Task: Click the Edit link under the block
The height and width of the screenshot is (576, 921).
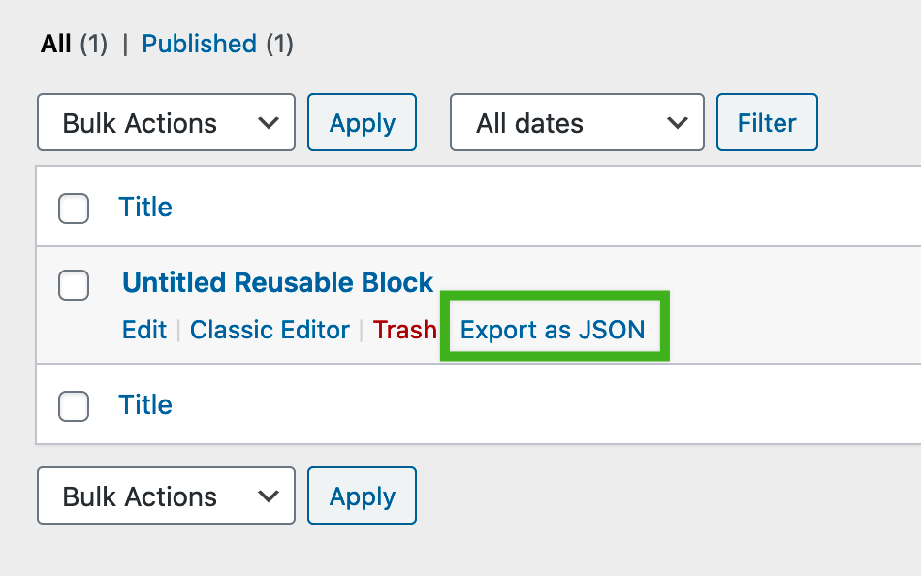Action: click(144, 330)
